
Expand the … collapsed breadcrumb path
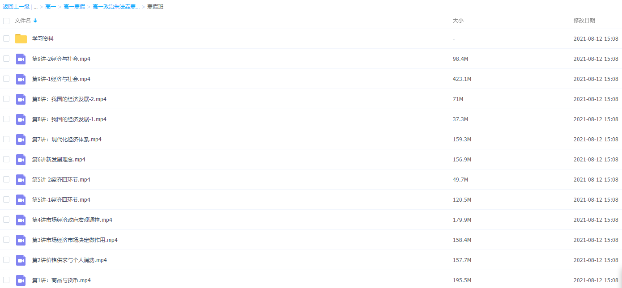[x=35, y=7]
